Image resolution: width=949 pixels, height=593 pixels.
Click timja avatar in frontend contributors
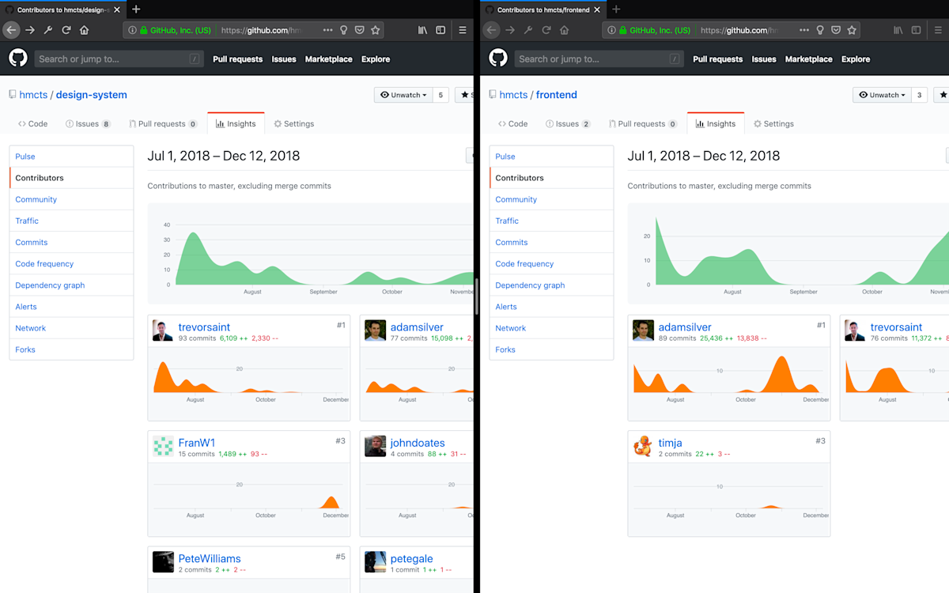pyautogui.click(x=643, y=447)
